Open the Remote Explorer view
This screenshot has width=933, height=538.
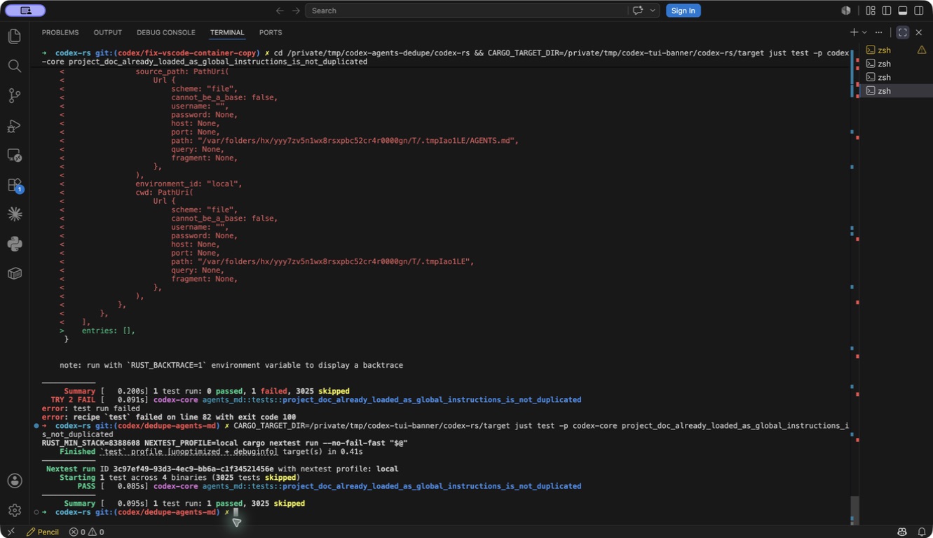[x=14, y=156]
